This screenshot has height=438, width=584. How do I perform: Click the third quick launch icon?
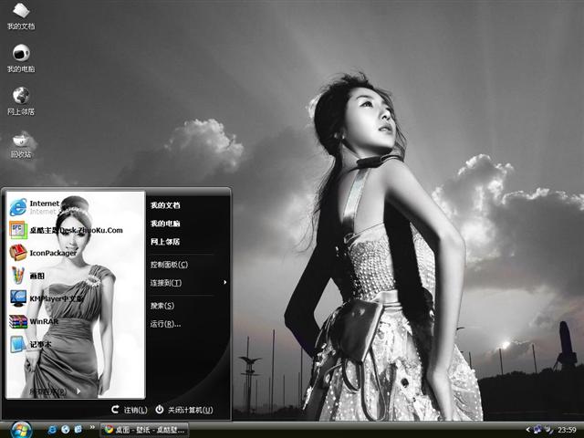coord(78,430)
